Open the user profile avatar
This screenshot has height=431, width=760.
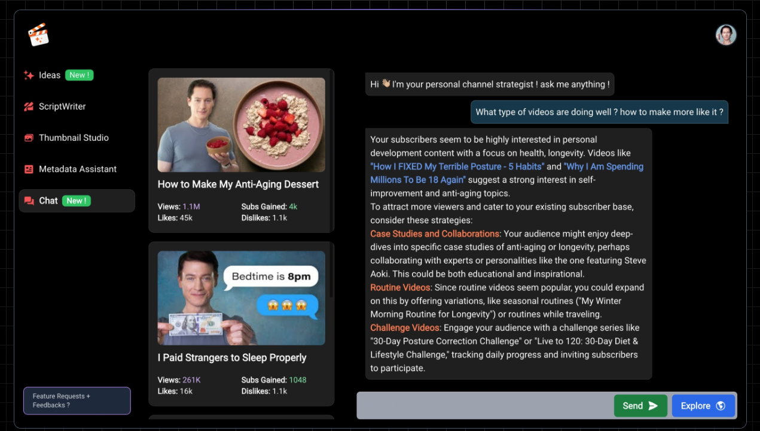[x=726, y=35]
